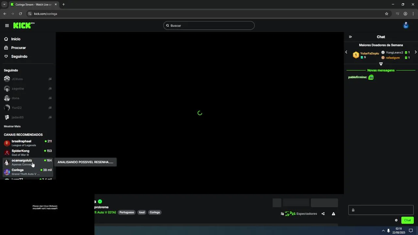Click the microphone tray icon
The width and height of the screenshot is (418, 235).
pos(389,231)
